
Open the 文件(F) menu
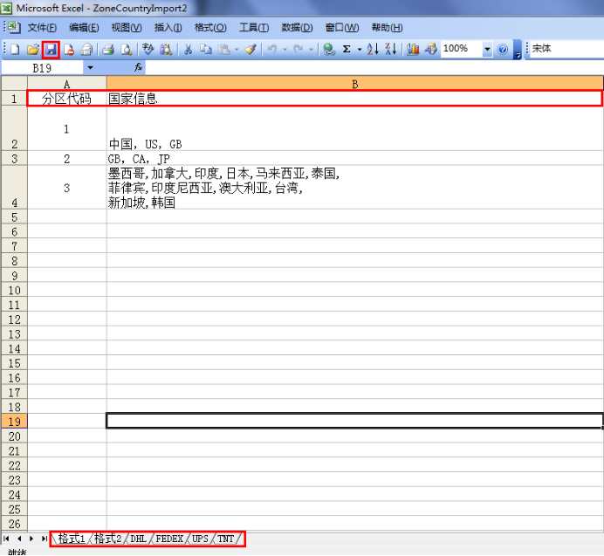click(x=41, y=28)
